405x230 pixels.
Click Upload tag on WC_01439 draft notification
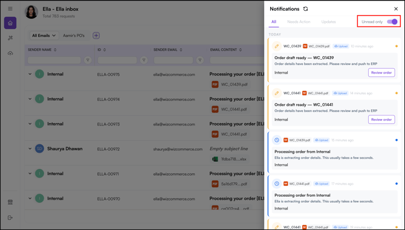[341, 46]
